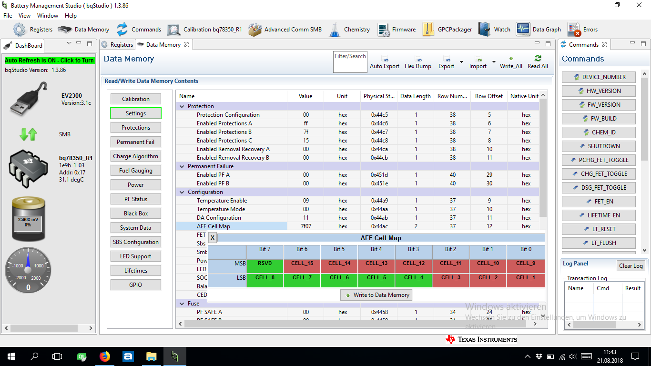
Task: Send the DEVICE_NUMBER command
Action: 599,77
